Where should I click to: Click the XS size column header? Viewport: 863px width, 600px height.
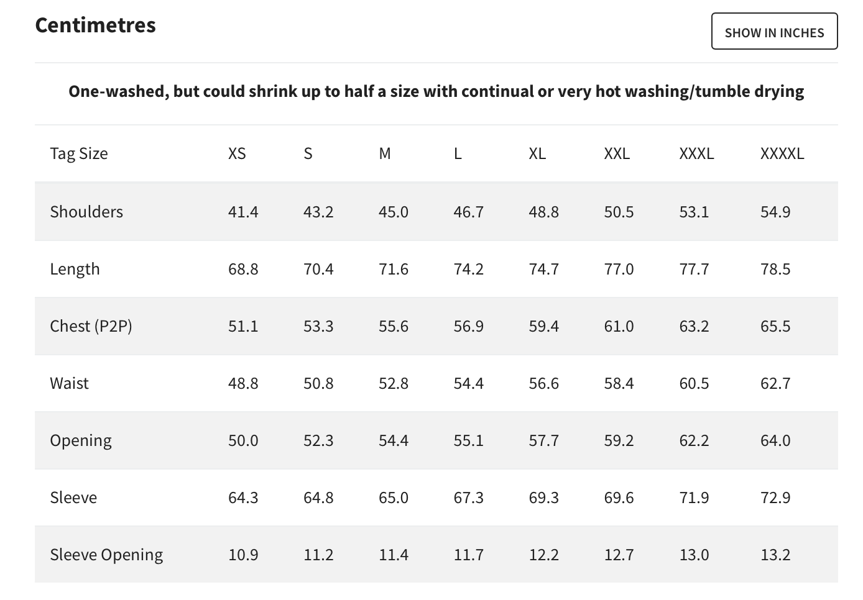tap(237, 153)
